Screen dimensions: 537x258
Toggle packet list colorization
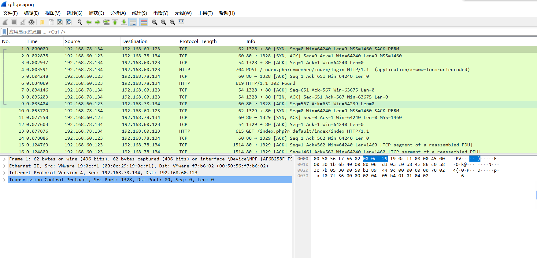click(x=144, y=22)
